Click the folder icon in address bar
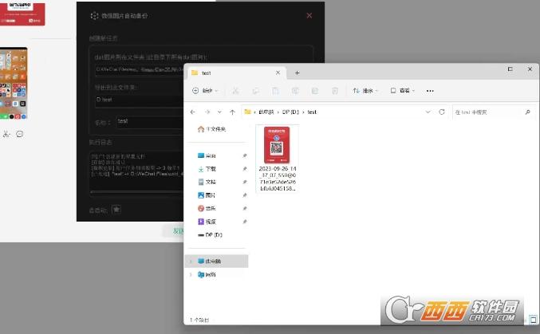 (x=247, y=112)
